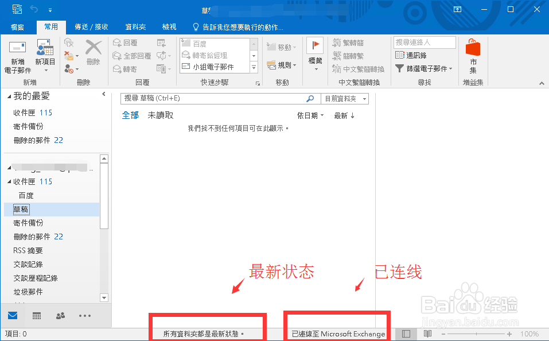Open the 市集 (Store) panel
Screen dimensions: 549x341
[x=472, y=55]
